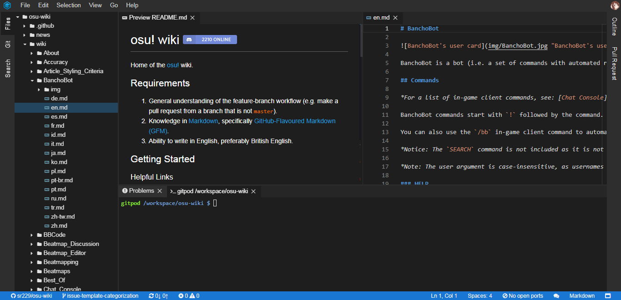Screen dimensions: 621x300
Task: Expand the Accuracy folder
Action: coord(32,62)
